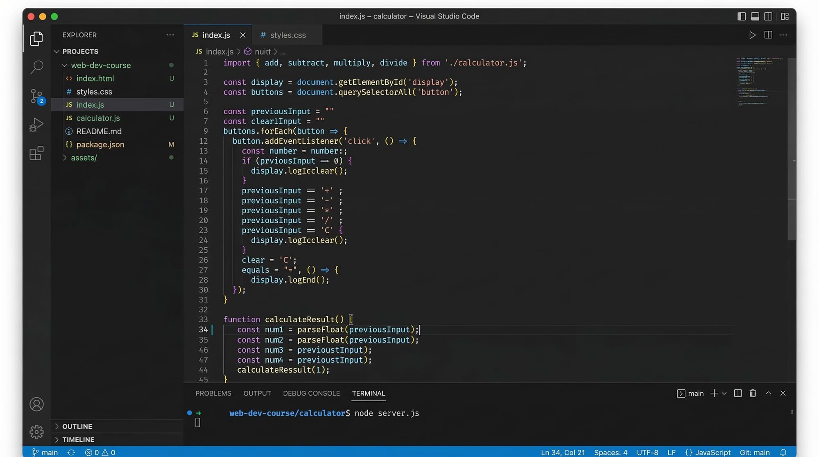Image resolution: width=819 pixels, height=457 pixels.
Task: Toggle the primary side bar visibility
Action: (x=741, y=16)
